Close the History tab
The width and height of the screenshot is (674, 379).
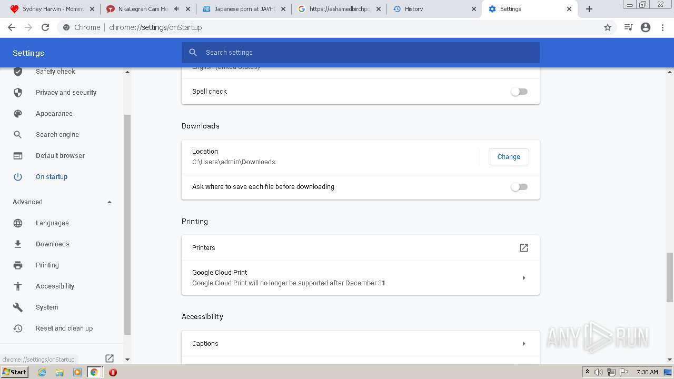click(474, 9)
